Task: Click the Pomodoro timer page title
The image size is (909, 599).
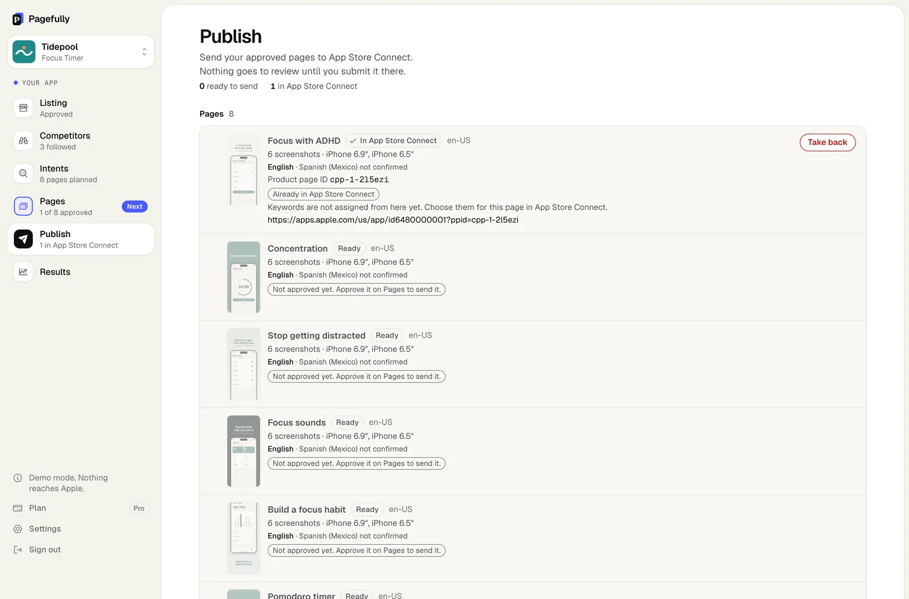Action: [301, 595]
